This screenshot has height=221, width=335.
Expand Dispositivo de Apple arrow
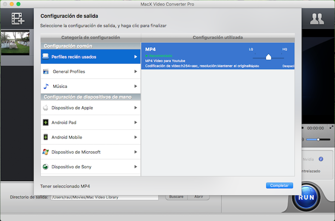(135, 107)
